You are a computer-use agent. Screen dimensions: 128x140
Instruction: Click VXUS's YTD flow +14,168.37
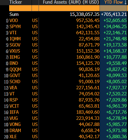115,51
